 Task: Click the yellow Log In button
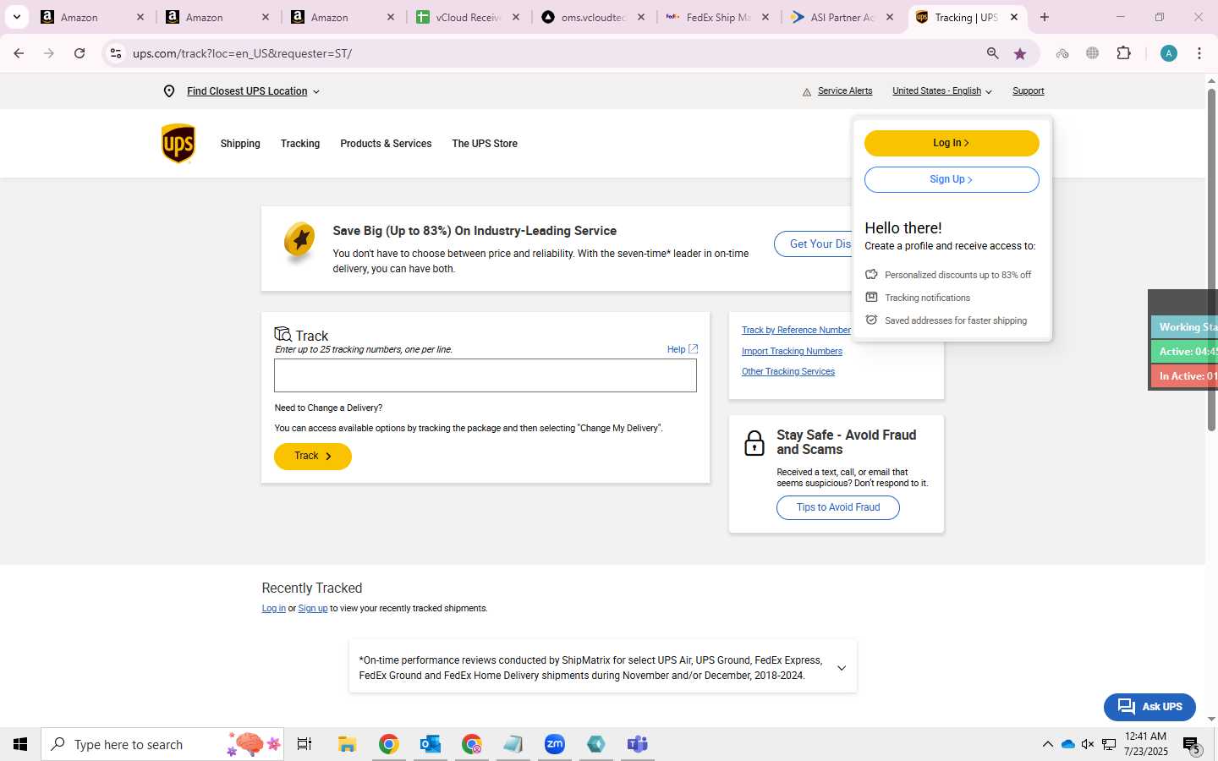click(952, 143)
